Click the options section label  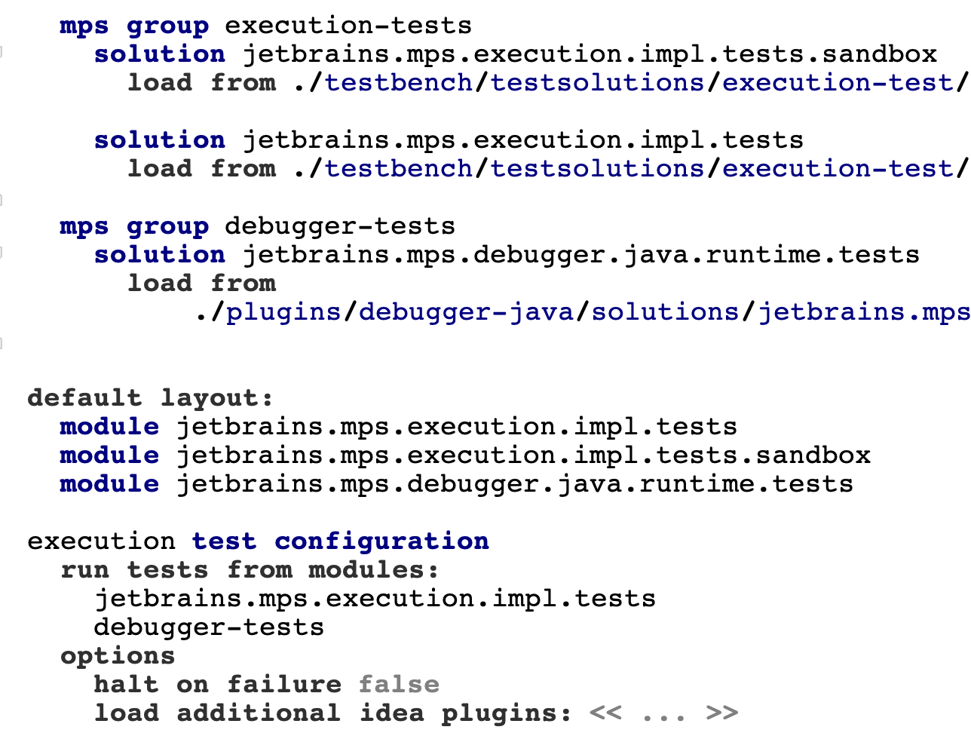118,656
